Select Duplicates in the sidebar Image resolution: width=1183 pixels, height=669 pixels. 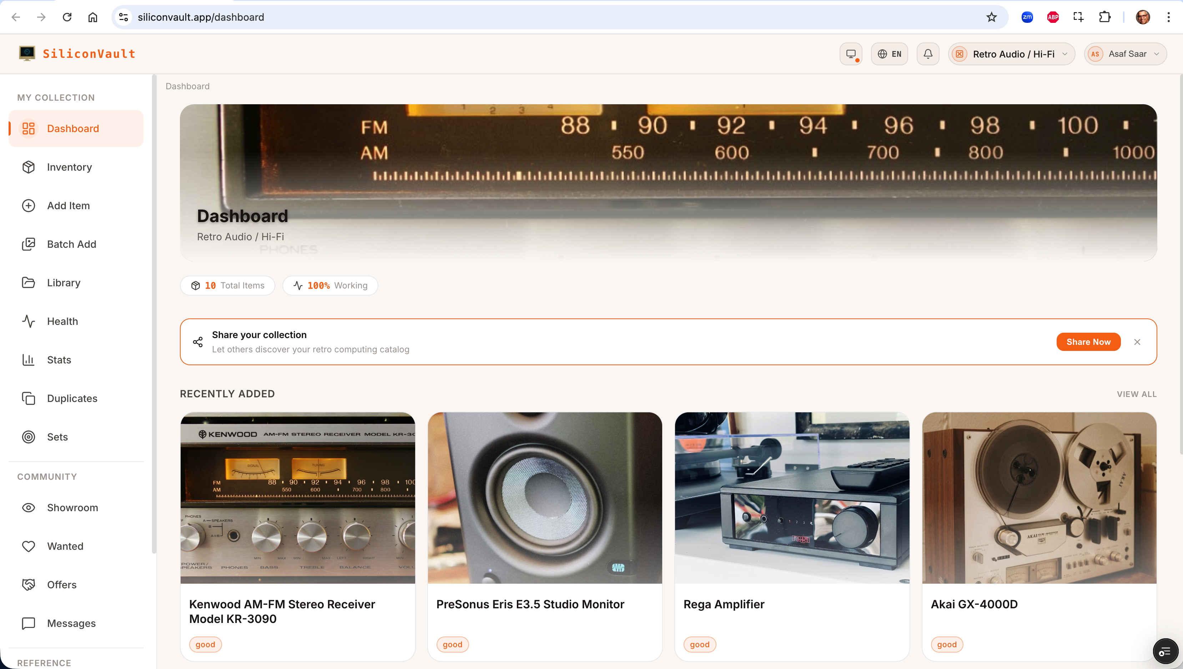click(72, 398)
